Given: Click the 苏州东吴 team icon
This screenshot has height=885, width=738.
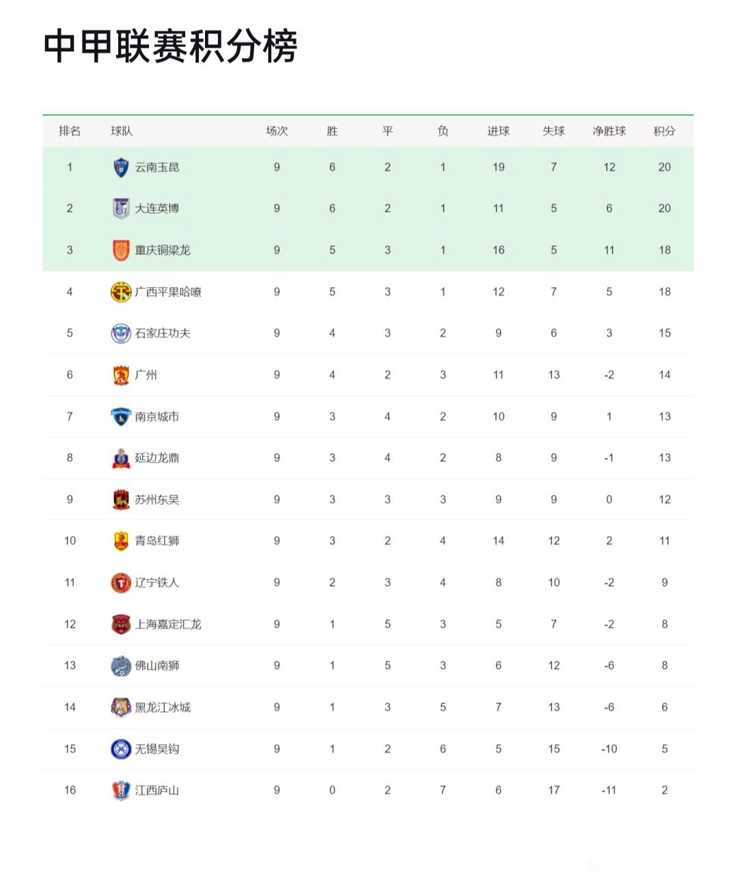Looking at the screenshot, I should [x=121, y=500].
